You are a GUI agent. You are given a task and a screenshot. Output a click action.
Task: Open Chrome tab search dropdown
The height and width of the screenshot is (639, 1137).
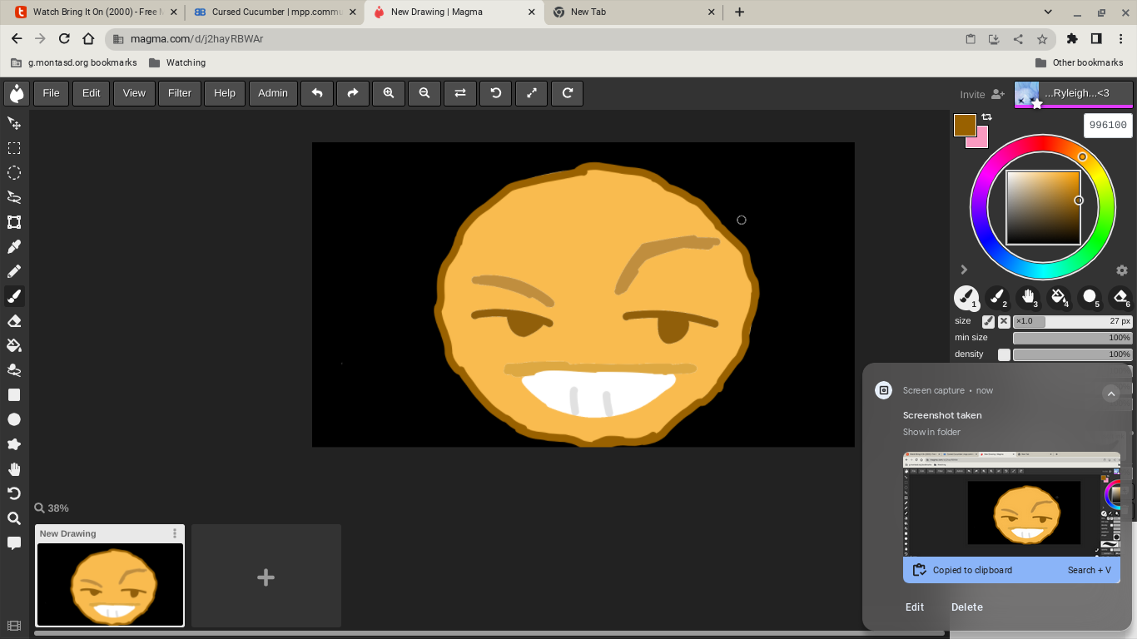click(x=1048, y=12)
